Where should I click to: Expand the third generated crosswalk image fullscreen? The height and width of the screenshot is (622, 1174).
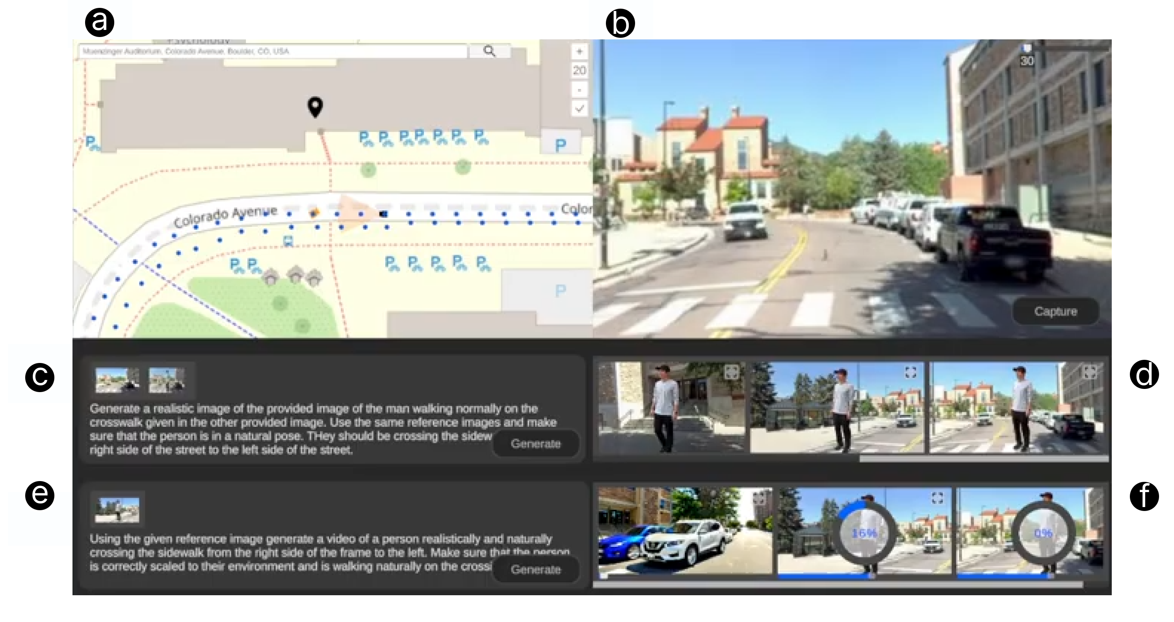pos(1090,372)
